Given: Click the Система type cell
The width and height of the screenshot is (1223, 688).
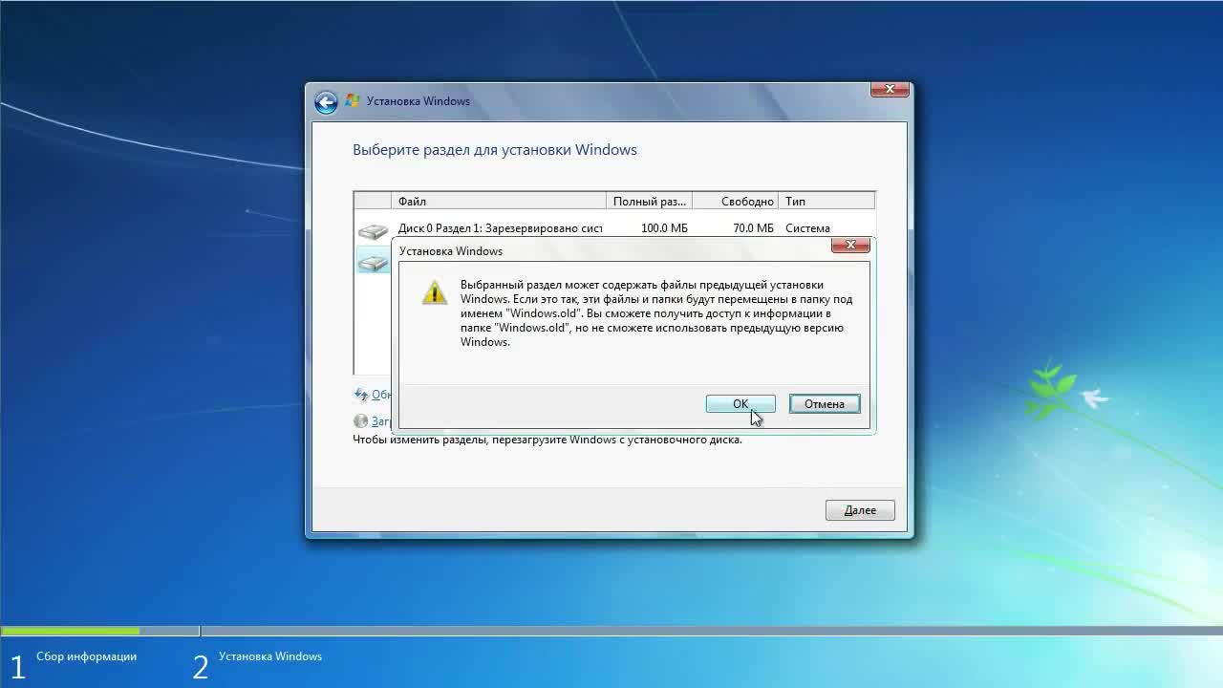Looking at the screenshot, I should coord(807,228).
